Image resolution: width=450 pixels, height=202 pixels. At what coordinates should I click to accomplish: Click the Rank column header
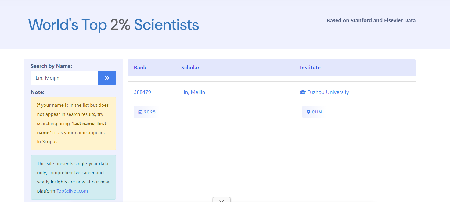[140, 68]
